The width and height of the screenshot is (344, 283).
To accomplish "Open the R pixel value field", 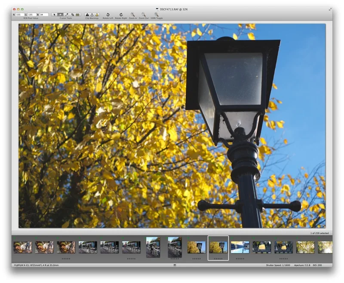I will click(x=19, y=14).
